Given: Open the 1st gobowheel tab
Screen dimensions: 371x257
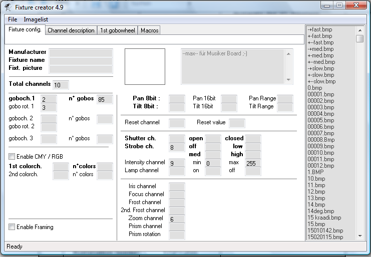Looking at the screenshot, I should tap(117, 30).
